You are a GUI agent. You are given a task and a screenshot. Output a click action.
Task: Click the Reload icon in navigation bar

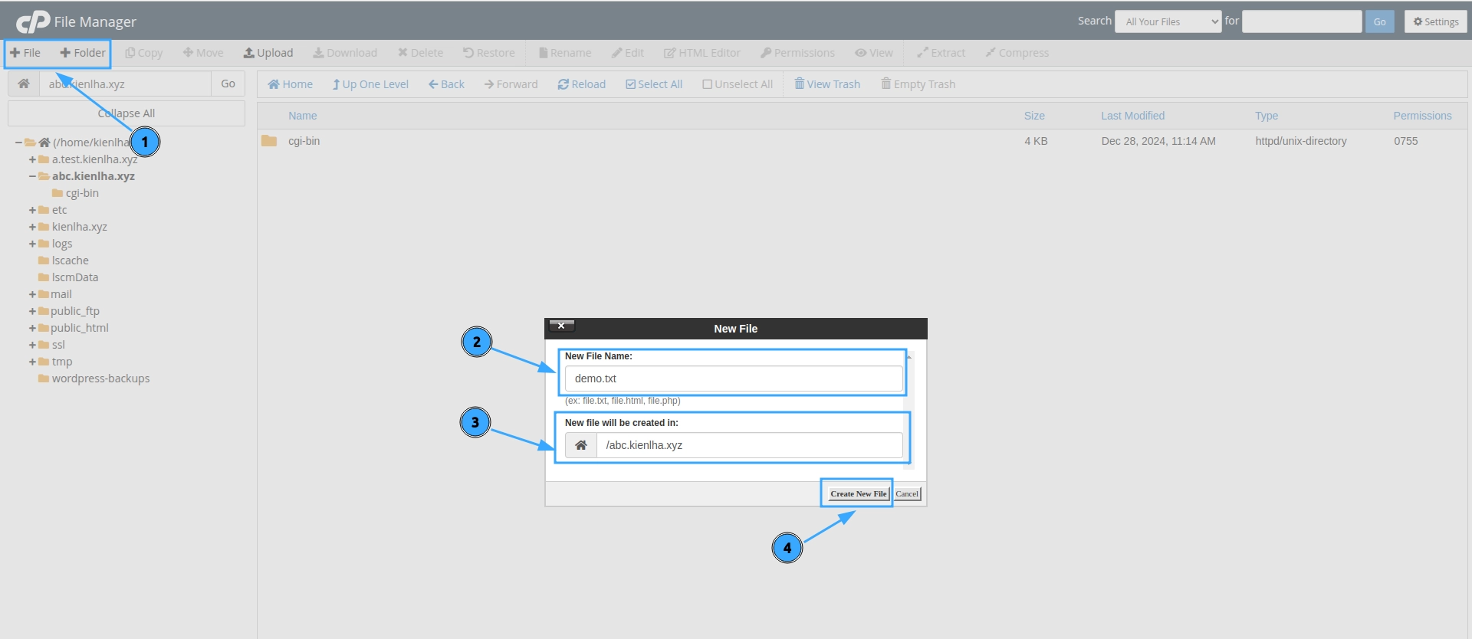(x=581, y=84)
